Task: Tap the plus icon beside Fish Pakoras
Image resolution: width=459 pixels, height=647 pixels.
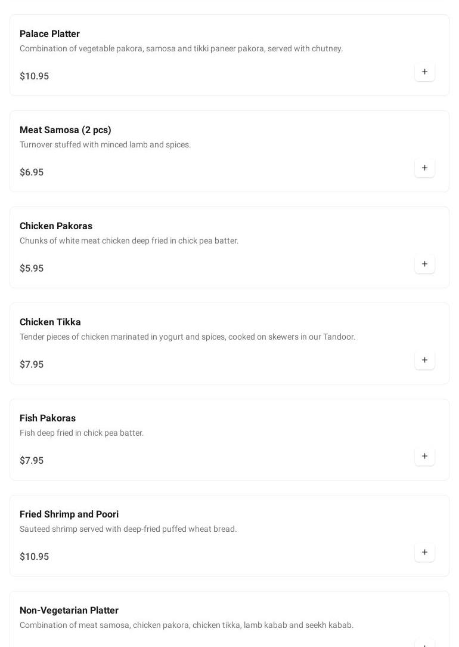Action: (x=424, y=457)
